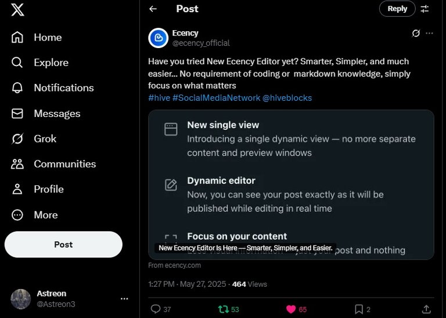The width and height of the screenshot is (446, 318).
Task: Open the reply filter settings icon
Action: click(425, 9)
